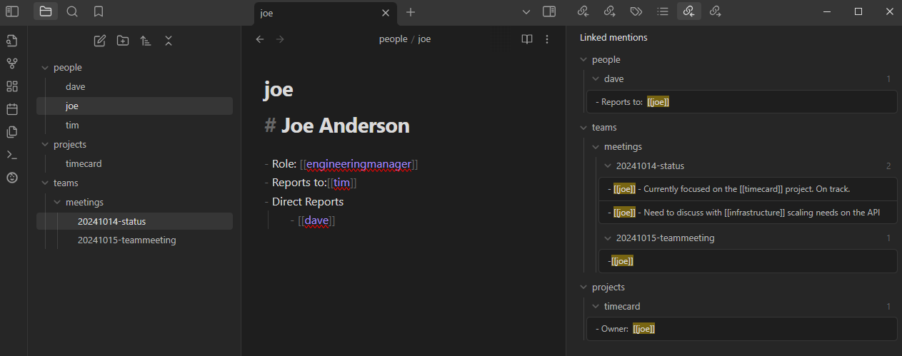Open the 'Owner: [[joe]]' mention
The width and height of the screenshot is (902, 356).
[741, 329]
